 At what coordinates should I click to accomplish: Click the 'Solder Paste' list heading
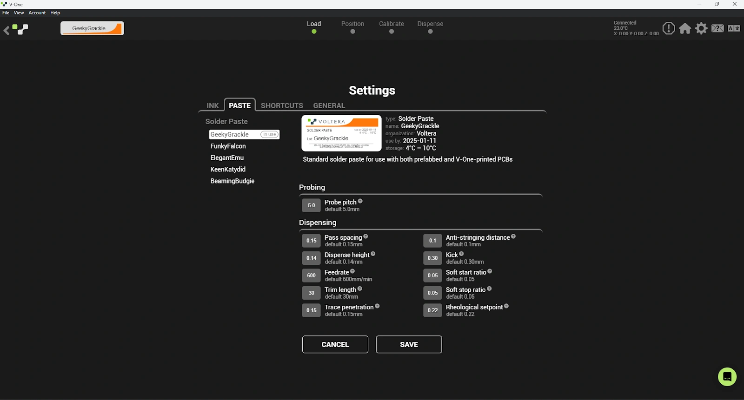click(226, 121)
